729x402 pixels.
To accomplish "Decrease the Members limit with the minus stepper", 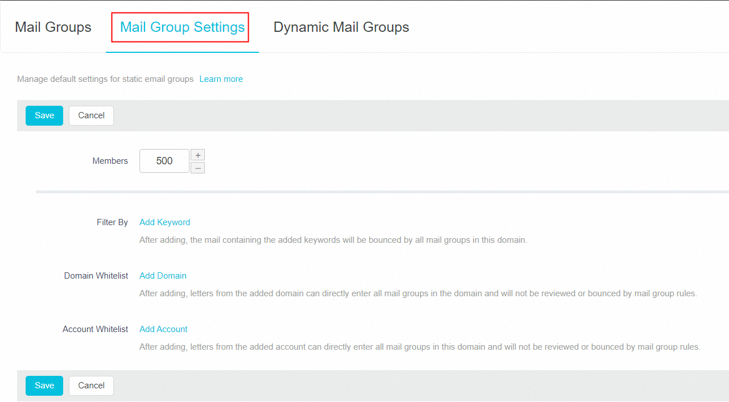I will 197,167.
